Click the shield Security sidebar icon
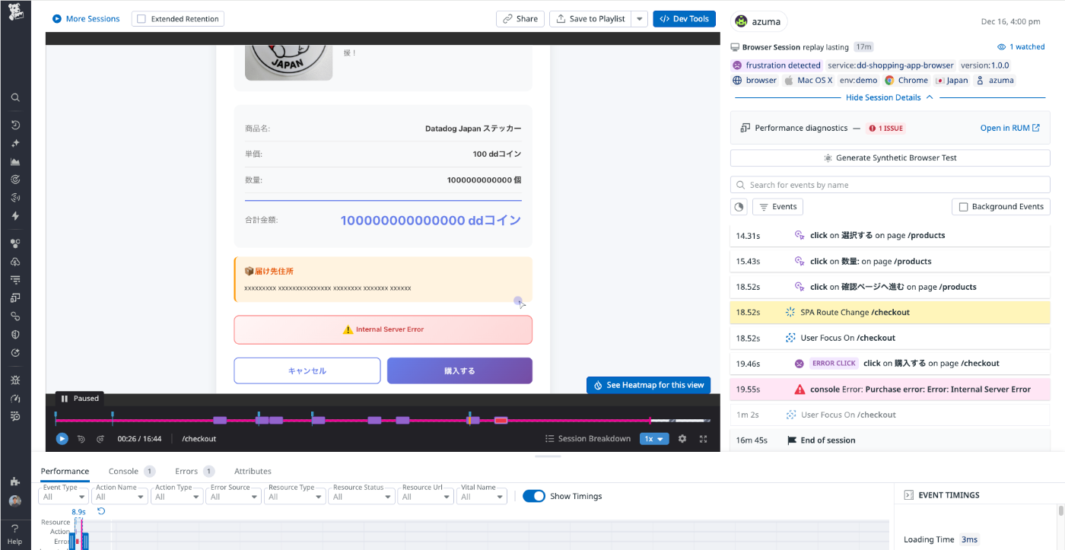The width and height of the screenshot is (1065, 550). point(15,335)
